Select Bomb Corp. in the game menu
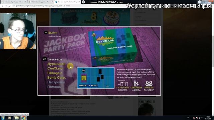 [x=57, y=78]
